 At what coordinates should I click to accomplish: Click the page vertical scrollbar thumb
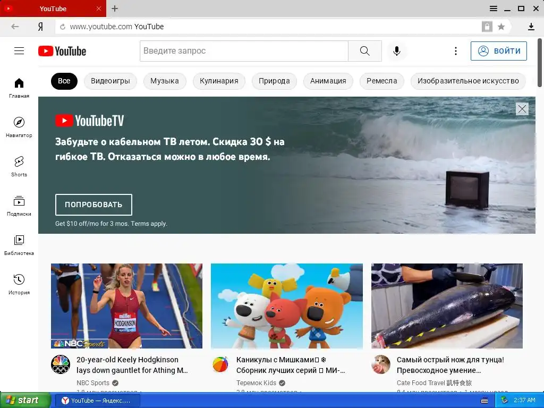(x=540, y=63)
